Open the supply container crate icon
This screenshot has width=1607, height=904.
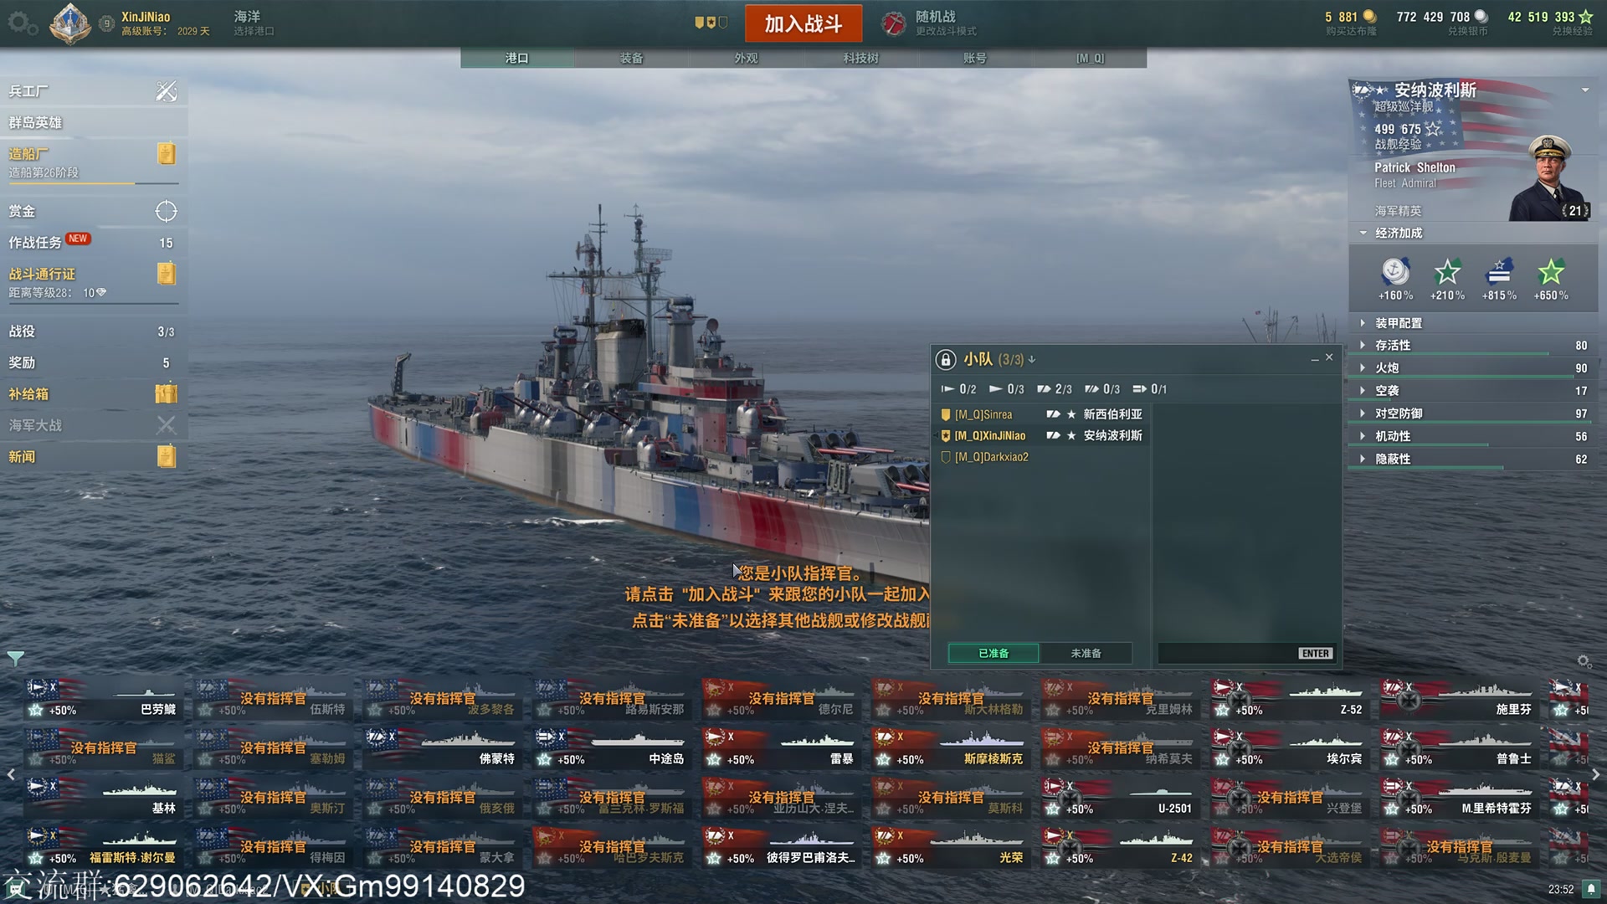click(x=166, y=393)
